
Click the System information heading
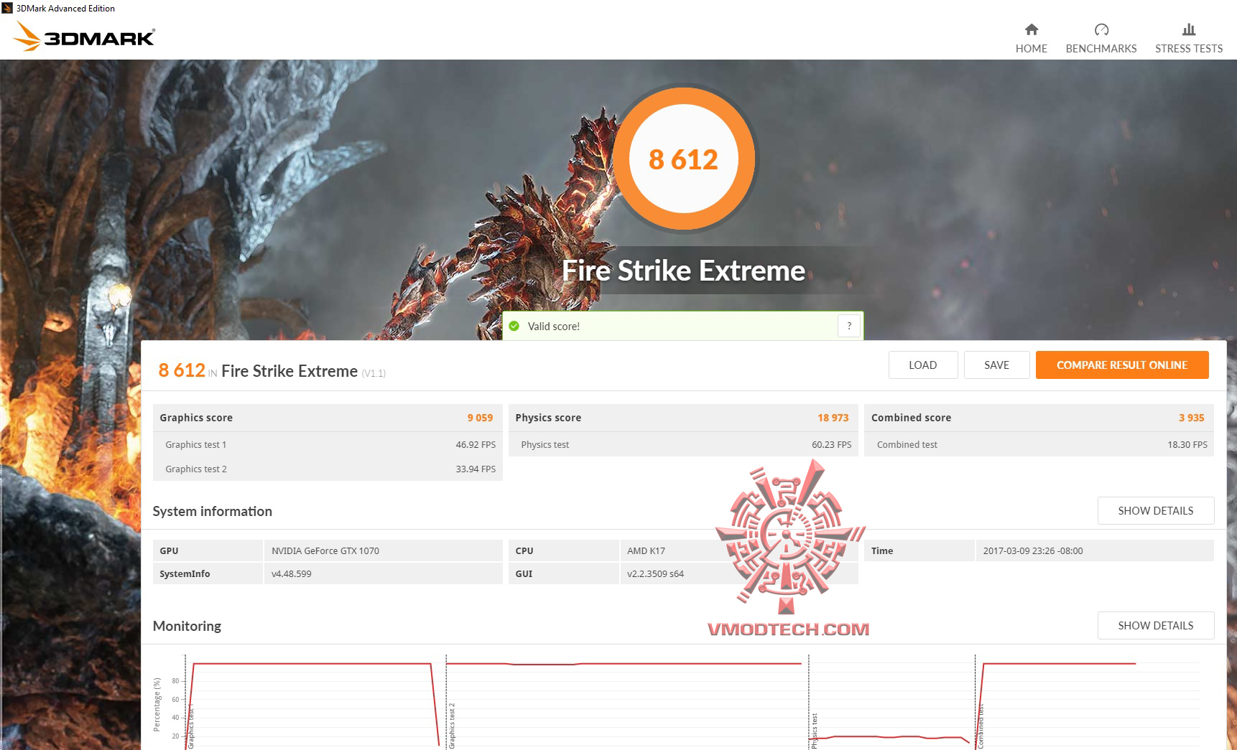[212, 511]
